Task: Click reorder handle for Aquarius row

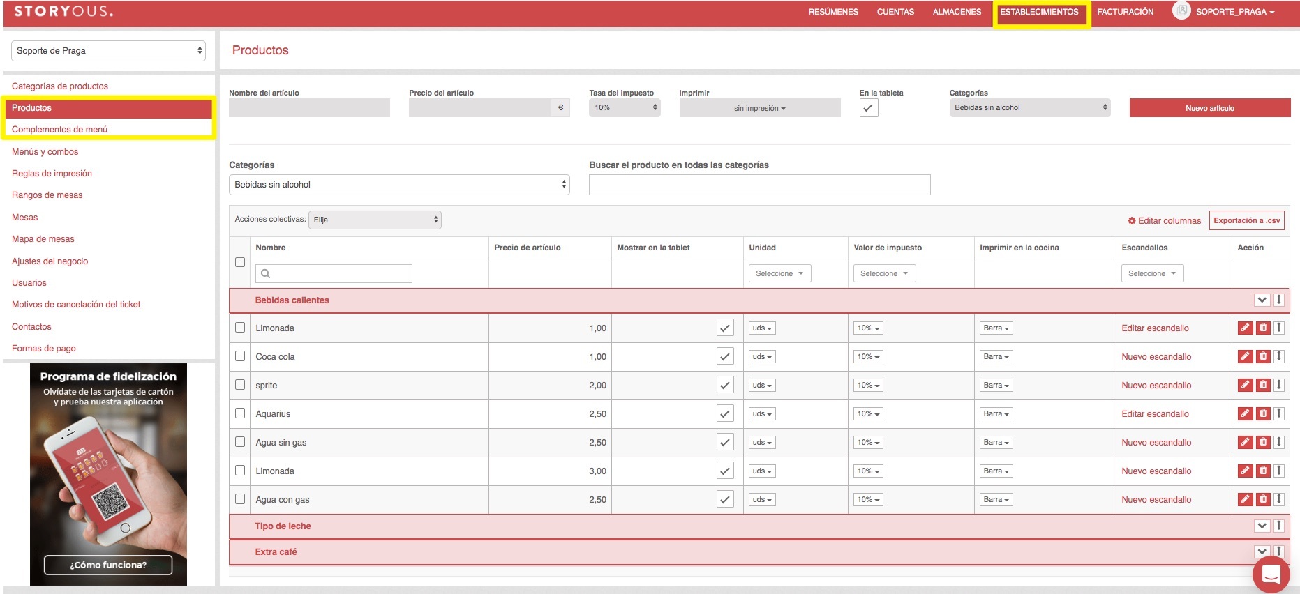Action: 1279,413
